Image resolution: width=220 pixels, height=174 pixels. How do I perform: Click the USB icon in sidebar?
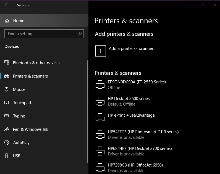(x=7, y=156)
